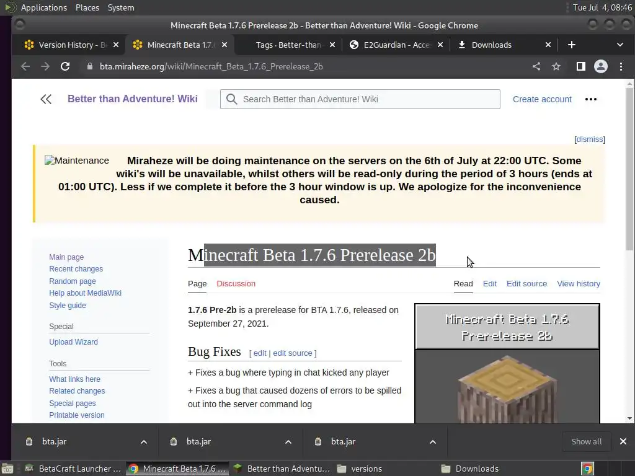Click the magnifier icon in wiki search
Viewport: 635px width, 476px height.
[232, 99]
